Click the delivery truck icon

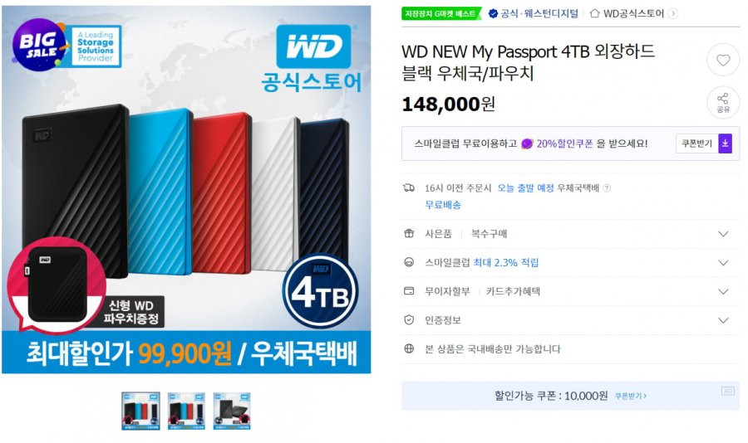[409, 187]
